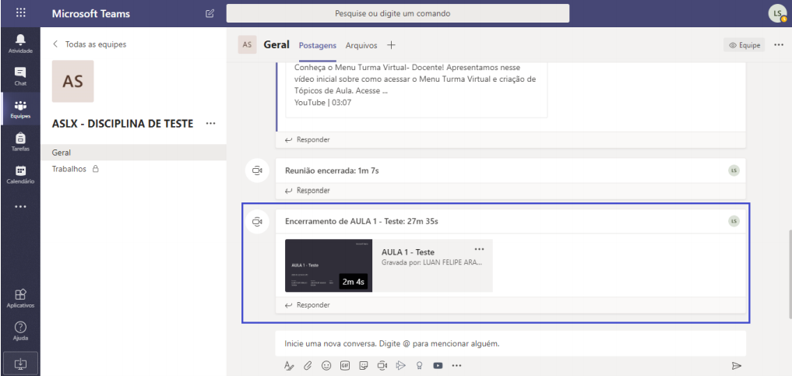Open more options for ASLX - DISCIPLINA DE TESTE
This screenshot has height=376, width=792.
tap(211, 124)
